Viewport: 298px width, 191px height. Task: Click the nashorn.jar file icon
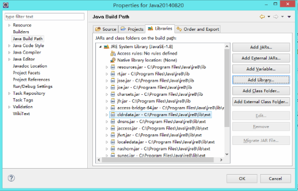pos(113,149)
